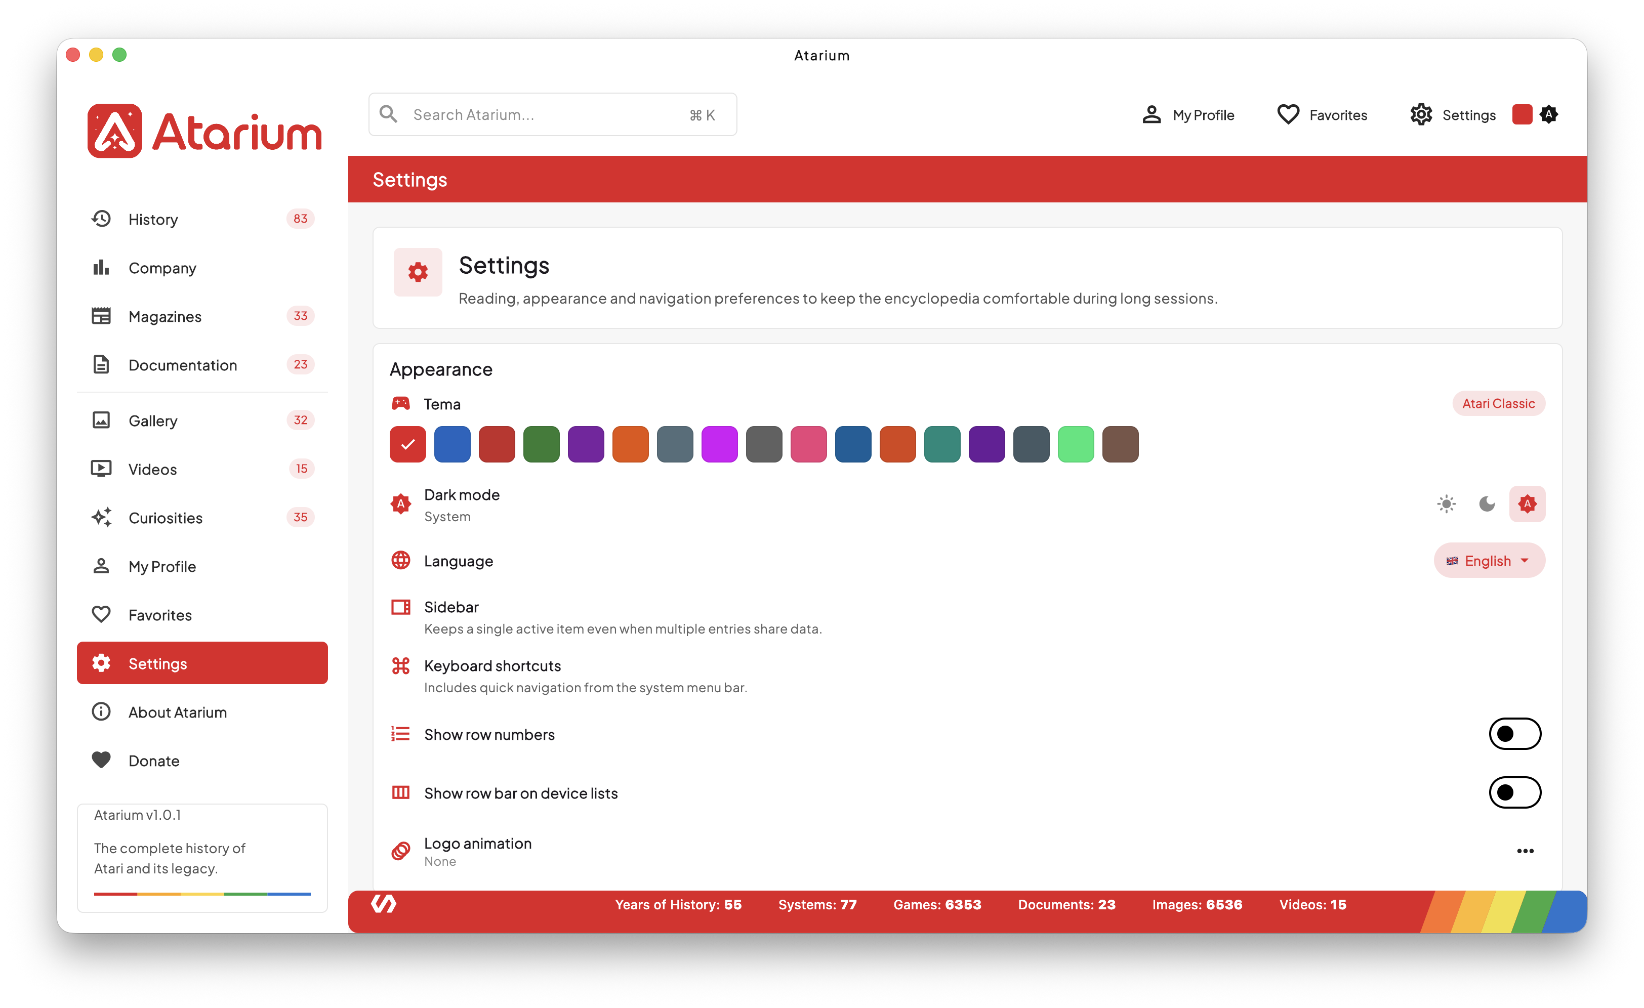Viewport: 1644px width, 1008px height.
Task: Click the Keyboard shortcuts setting row
Action: [x=967, y=676]
